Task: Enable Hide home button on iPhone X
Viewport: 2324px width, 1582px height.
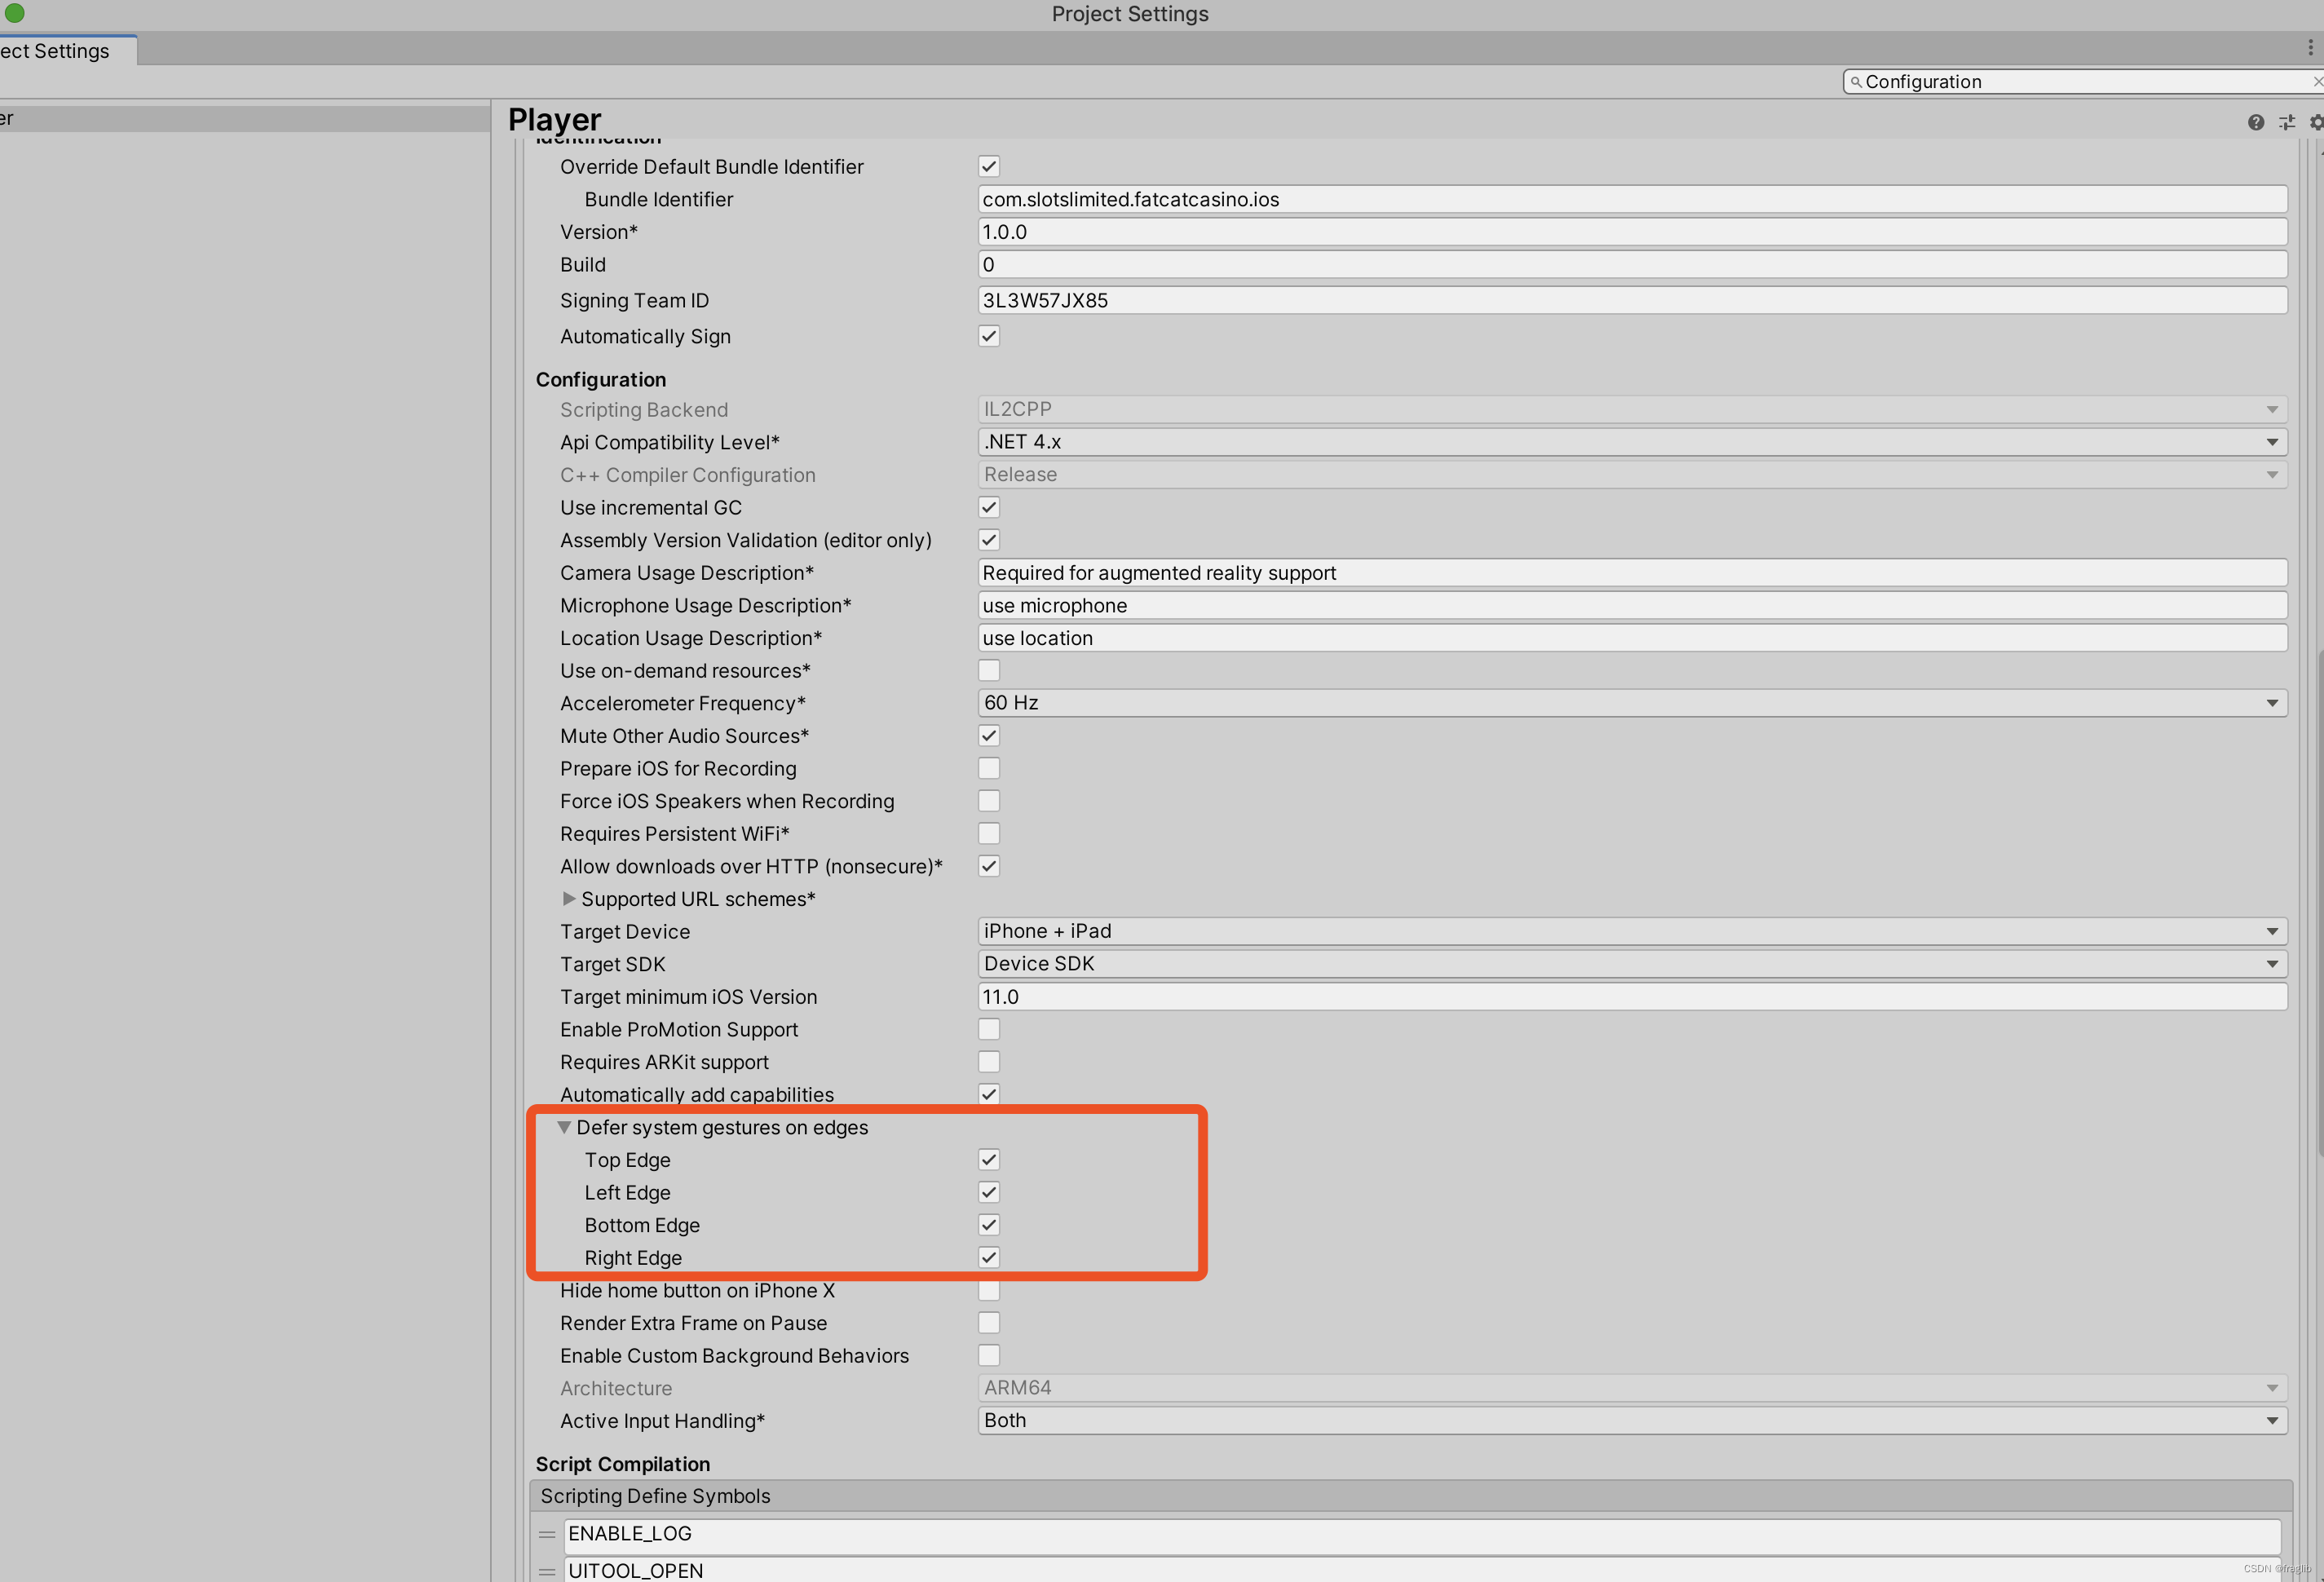Action: (x=988, y=1290)
